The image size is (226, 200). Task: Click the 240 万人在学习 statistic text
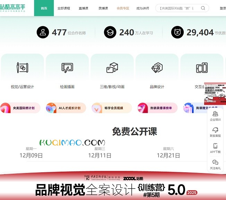[x=136, y=33]
